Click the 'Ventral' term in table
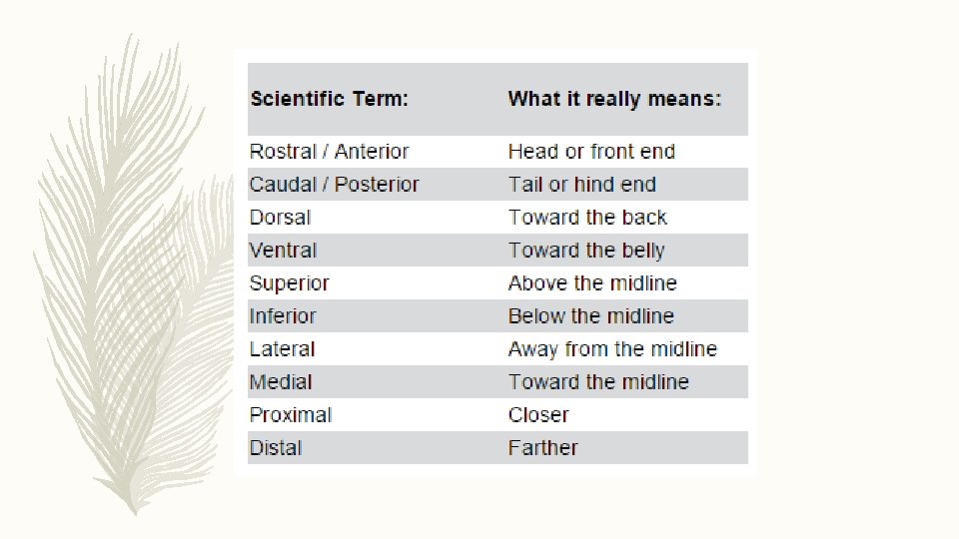This screenshot has width=959, height=539. point(283,250)
